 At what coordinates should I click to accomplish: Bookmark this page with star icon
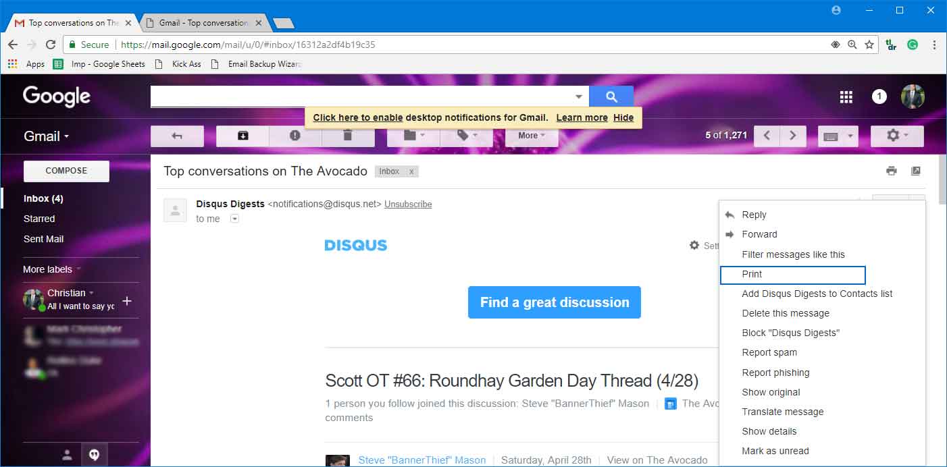(869, 45)
